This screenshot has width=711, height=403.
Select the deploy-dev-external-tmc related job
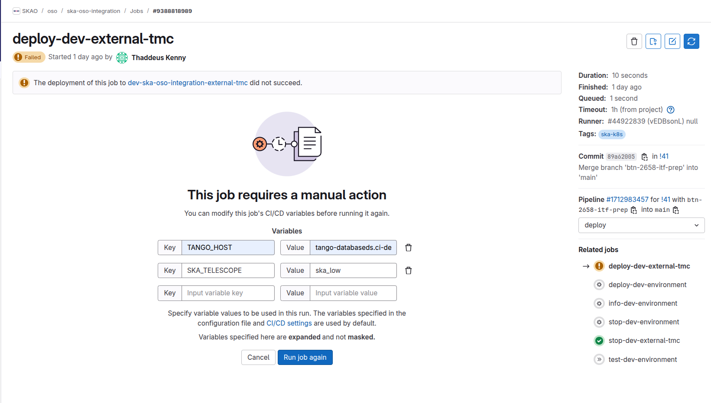click(x=649, y=266)
